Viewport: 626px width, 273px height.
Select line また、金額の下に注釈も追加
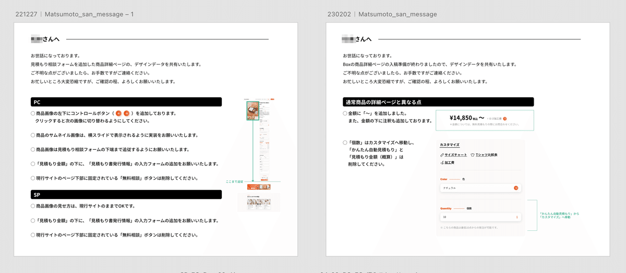coord(390,121)
